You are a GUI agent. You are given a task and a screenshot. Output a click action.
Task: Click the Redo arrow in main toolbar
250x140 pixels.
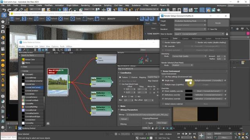[9, 10]
